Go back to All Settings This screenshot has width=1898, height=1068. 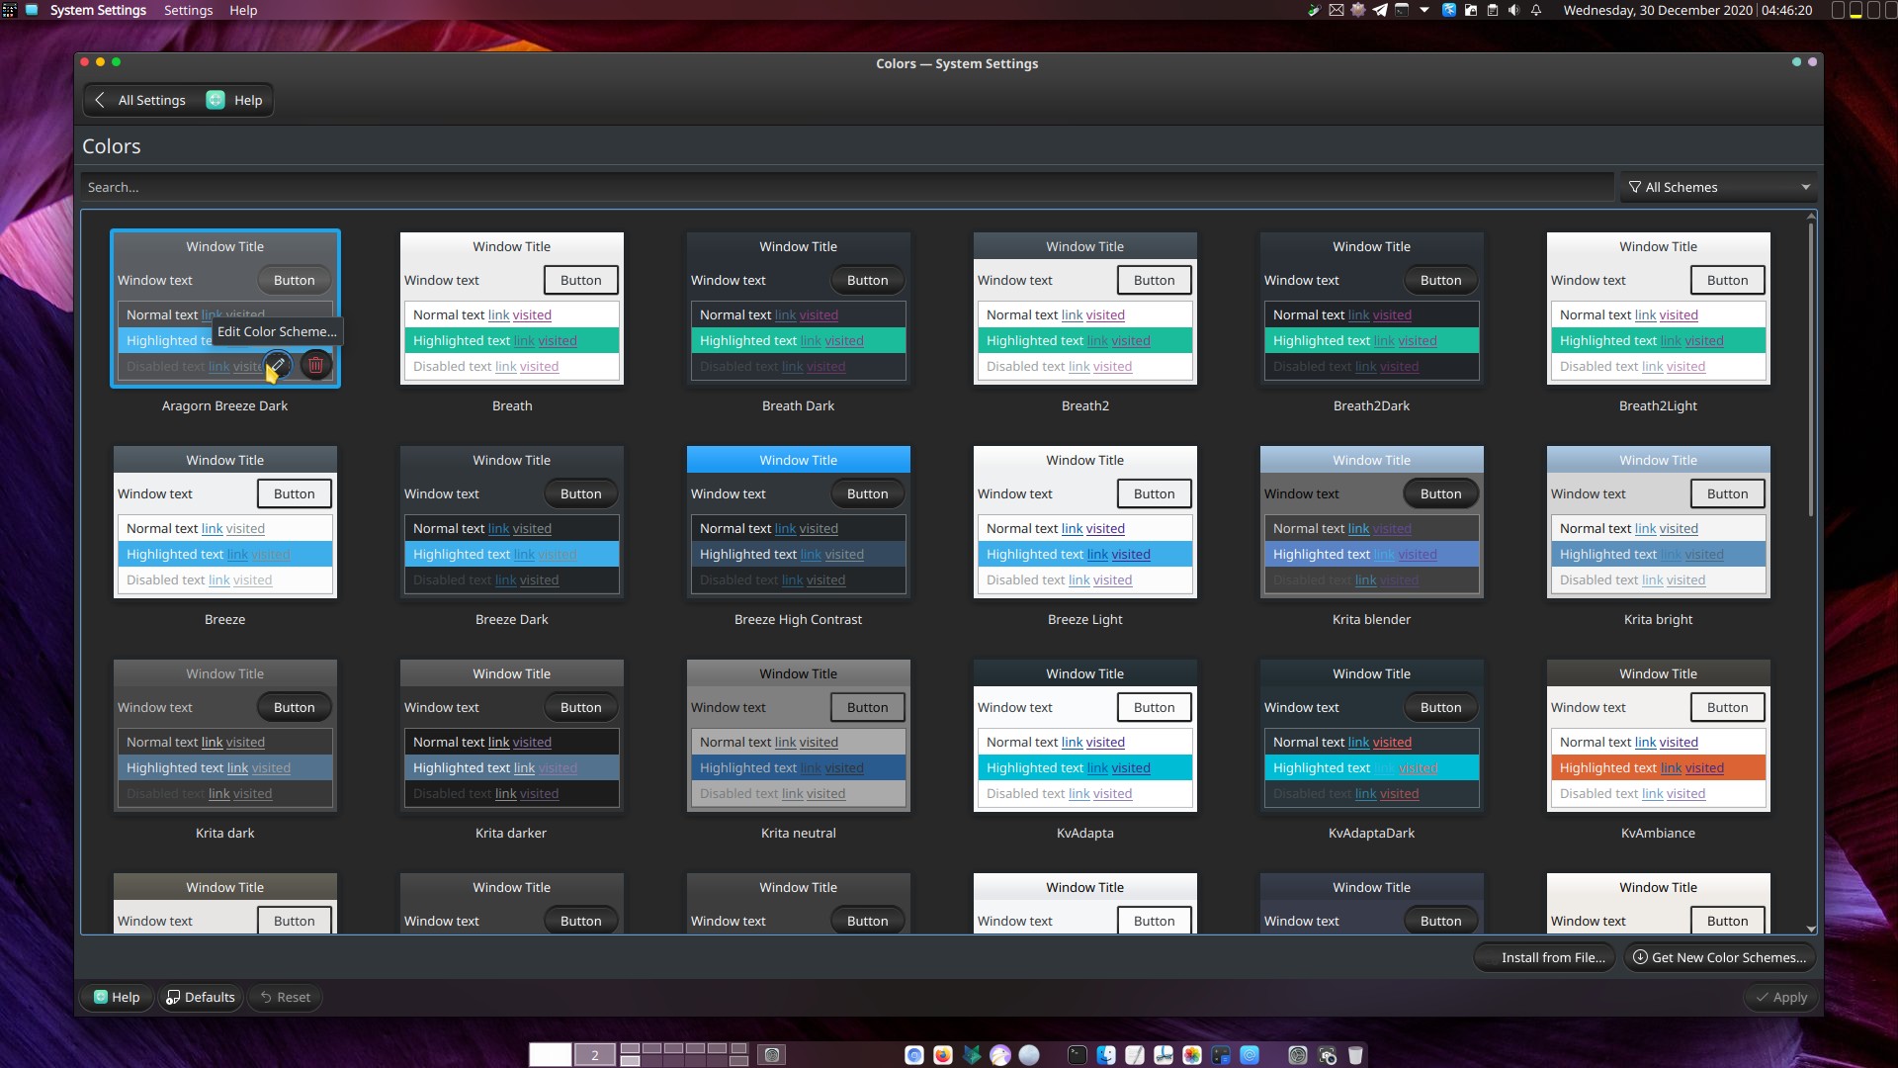tap(140, 100)
